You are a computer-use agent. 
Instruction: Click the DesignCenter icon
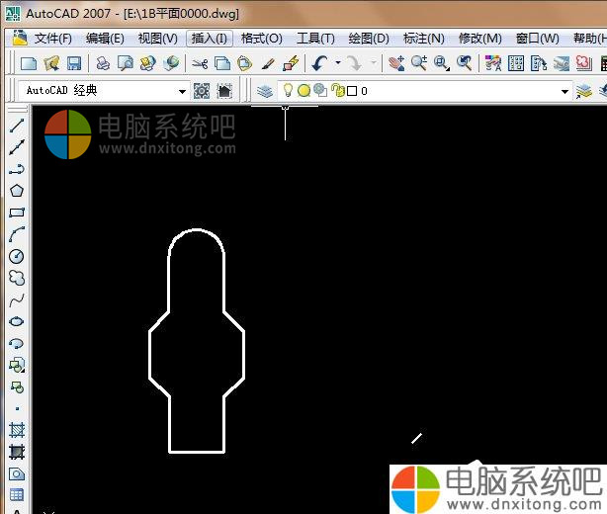click(516, 63)
